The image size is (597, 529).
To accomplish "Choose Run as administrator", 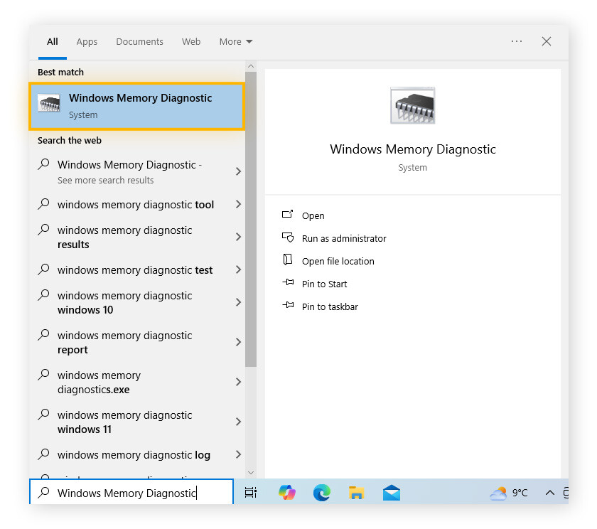I will tap(343, 239).
